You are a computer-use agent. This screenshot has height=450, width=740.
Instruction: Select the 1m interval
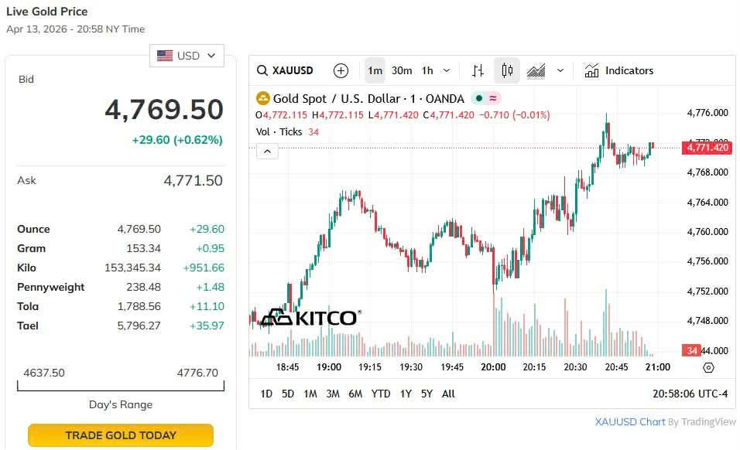click(x=375, y=70)
